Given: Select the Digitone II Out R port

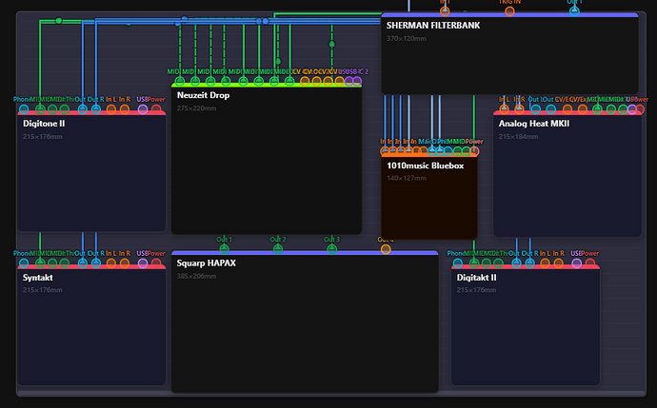Looking at the screenshot, I should pyautogui.click(x=96, y=109).
